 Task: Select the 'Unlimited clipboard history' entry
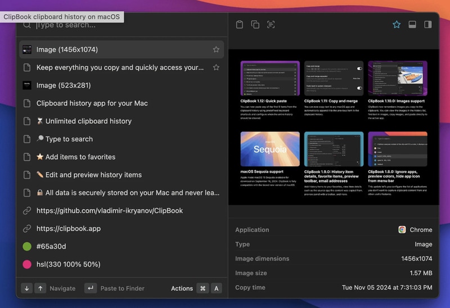[88, 121]
